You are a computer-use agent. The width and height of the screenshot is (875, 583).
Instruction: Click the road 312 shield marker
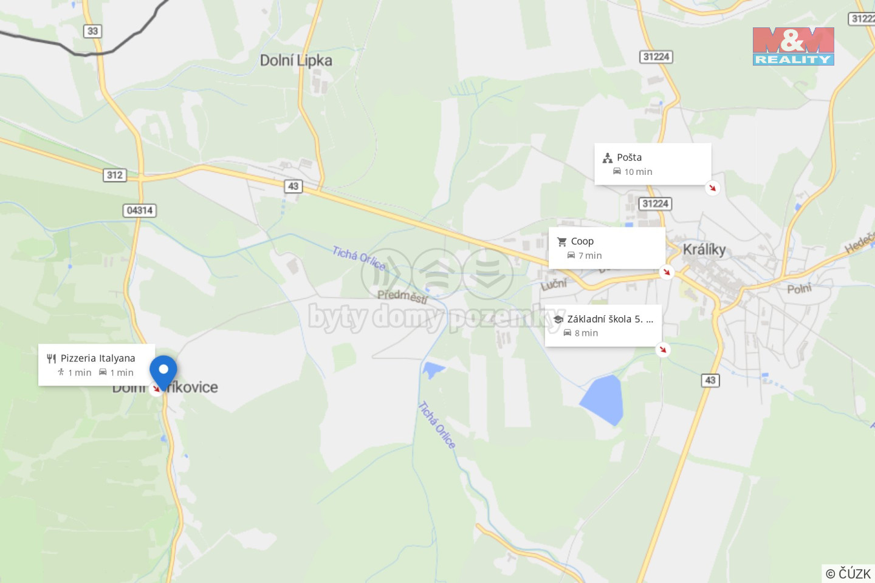(115, 175)
